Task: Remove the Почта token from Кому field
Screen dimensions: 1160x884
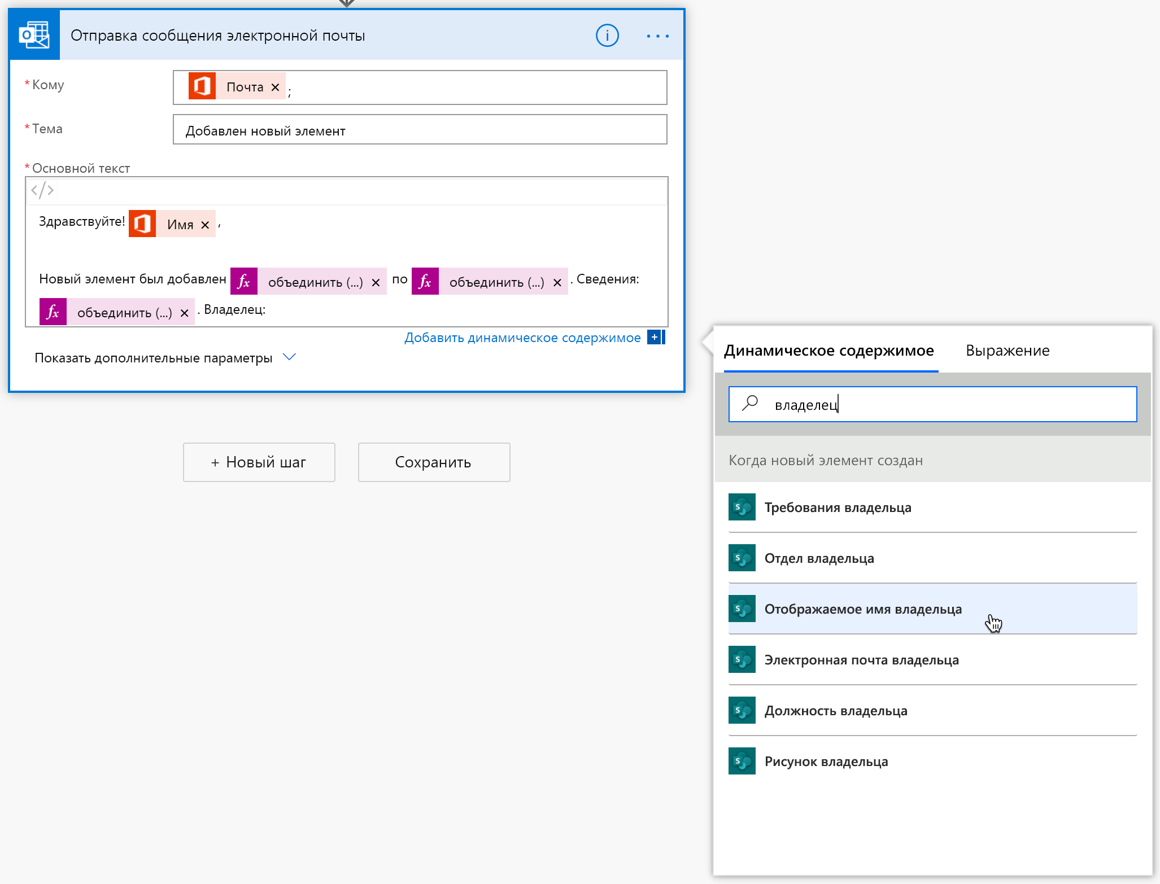Action: pos(276,87)
